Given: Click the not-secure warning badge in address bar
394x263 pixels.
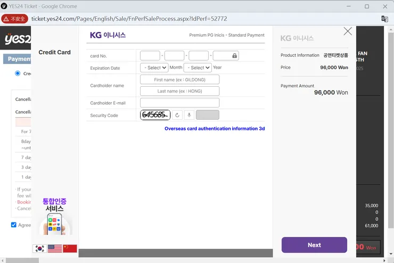Looking at the screenshot, I should (14, 19).
